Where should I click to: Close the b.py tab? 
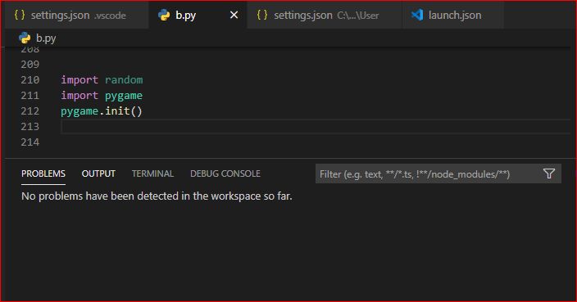point(234,15)
